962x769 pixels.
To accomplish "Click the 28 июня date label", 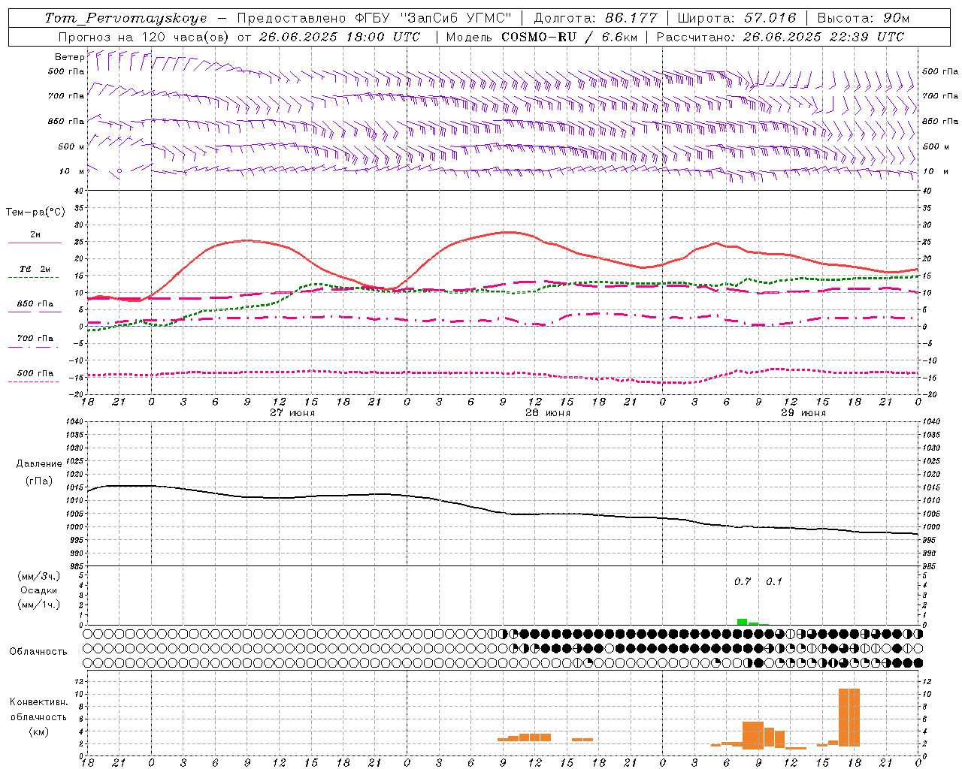I will [x=548, y=413].
